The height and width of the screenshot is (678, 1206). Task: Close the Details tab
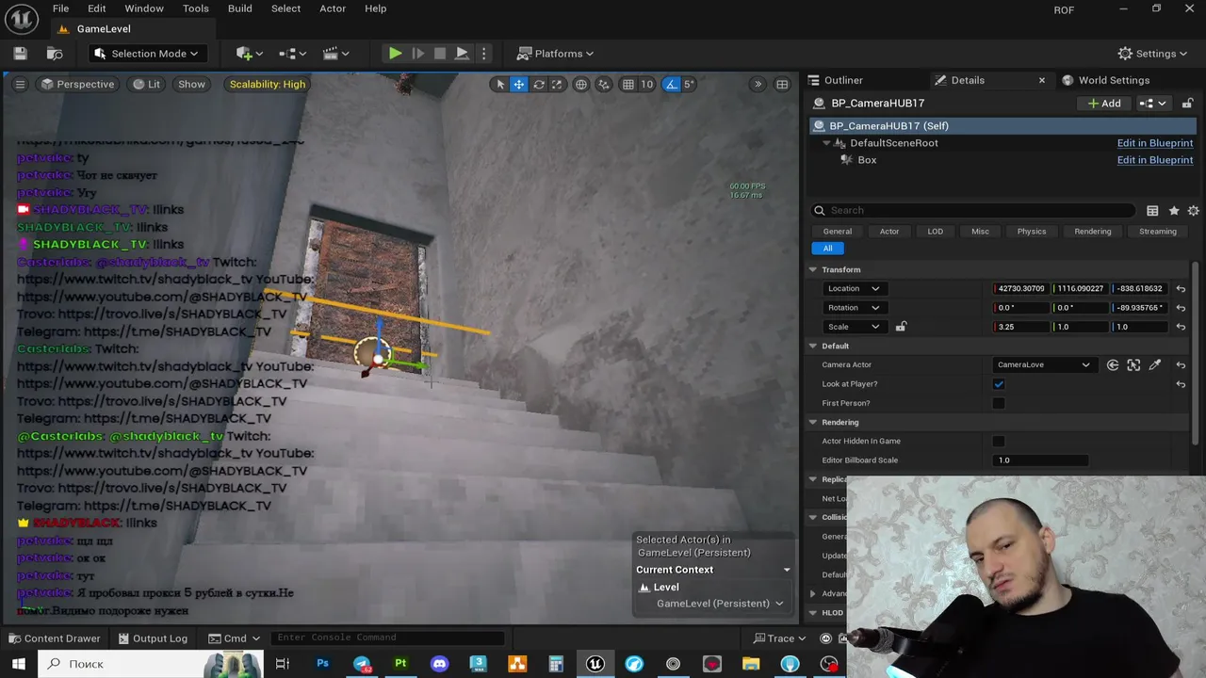1041,80
